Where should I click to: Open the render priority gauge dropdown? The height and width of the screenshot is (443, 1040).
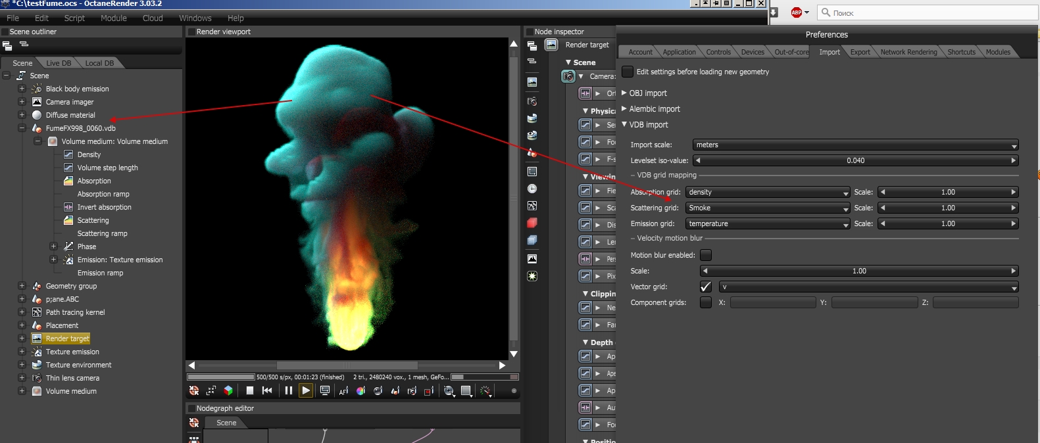(x=485, y=390)
